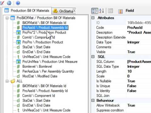
Task: Collapse the Attributes section
Action: [93, 18]
